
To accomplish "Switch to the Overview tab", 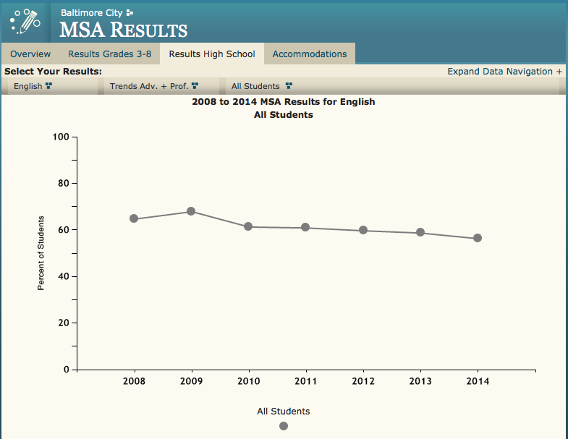I will click(x=30, y=54).
